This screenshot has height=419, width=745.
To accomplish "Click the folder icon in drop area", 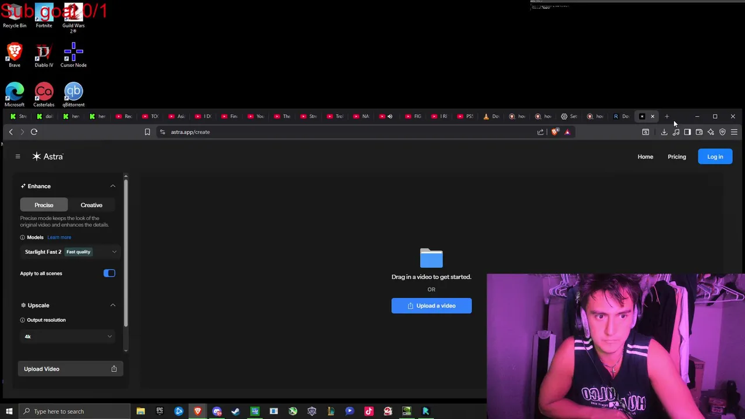I will click(431, 258).
